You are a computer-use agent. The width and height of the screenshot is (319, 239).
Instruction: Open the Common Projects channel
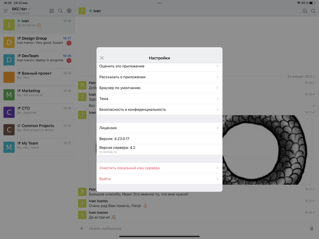tap(37, 130)
